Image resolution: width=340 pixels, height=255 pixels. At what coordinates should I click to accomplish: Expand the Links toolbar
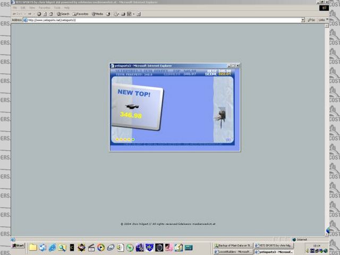point(321,20)
